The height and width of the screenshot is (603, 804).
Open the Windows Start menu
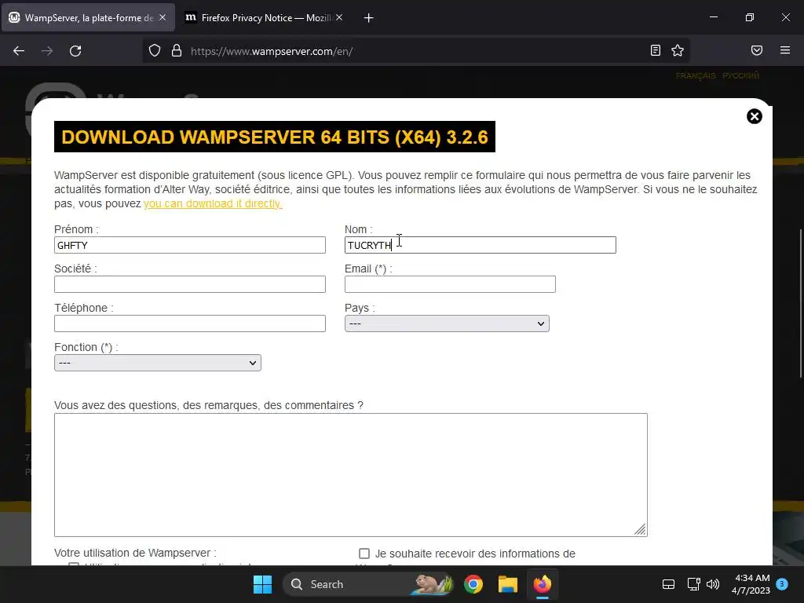click(x=262, y=584)
